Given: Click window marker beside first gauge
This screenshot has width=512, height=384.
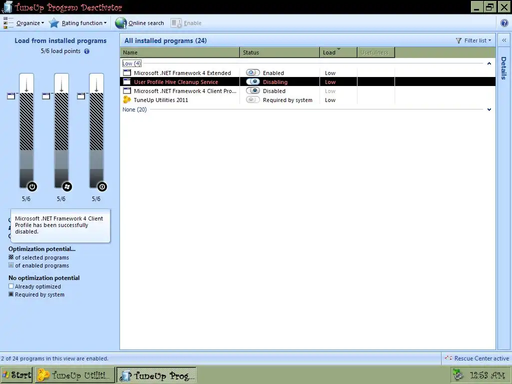Looking at the screenshot, I should tap(11, 95).
